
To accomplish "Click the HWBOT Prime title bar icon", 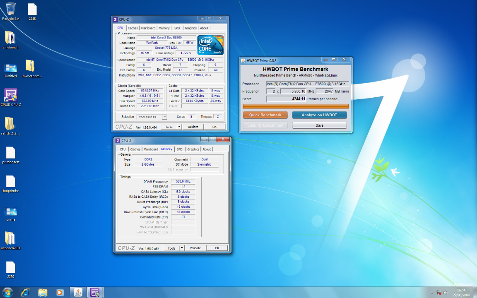I will coord(243,60).
